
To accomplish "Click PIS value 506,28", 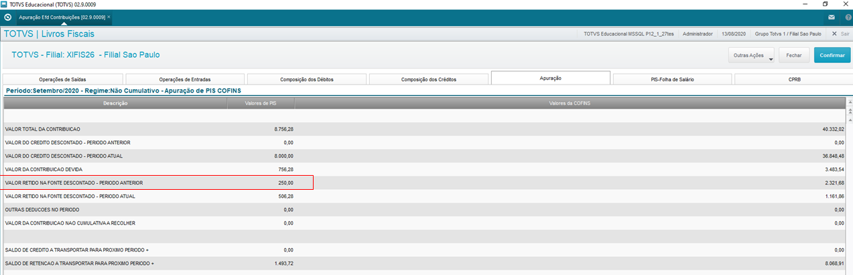I will pos(285,196).
